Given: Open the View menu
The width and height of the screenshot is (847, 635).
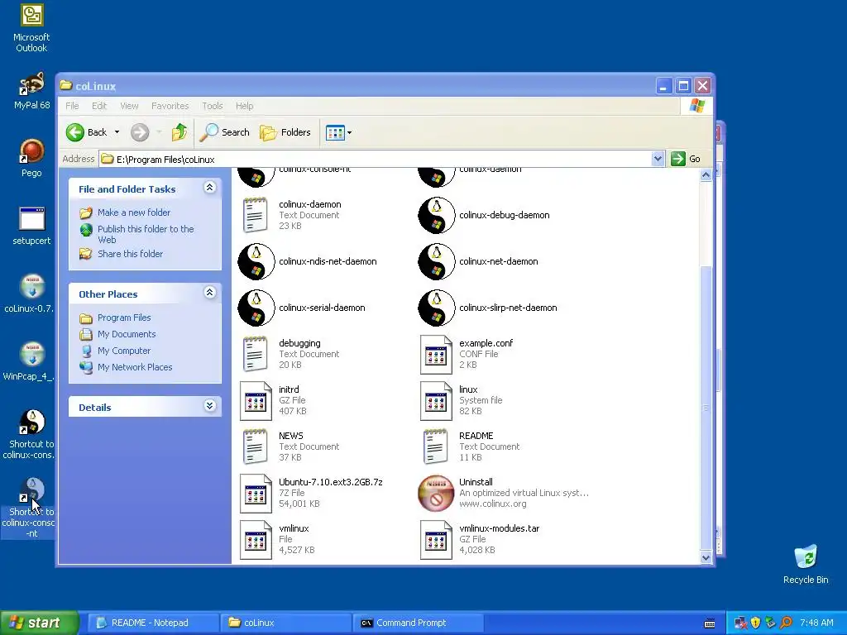Looking at the screenshot, I should click(129, 106).
